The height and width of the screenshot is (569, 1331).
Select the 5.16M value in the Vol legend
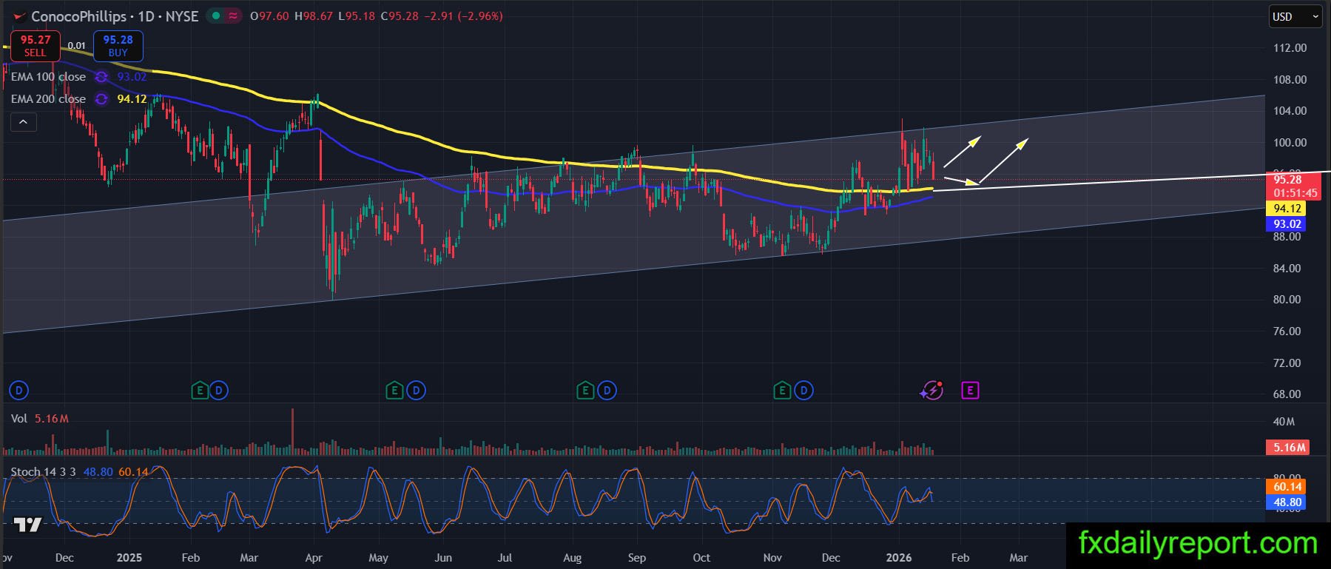[52, 419]
